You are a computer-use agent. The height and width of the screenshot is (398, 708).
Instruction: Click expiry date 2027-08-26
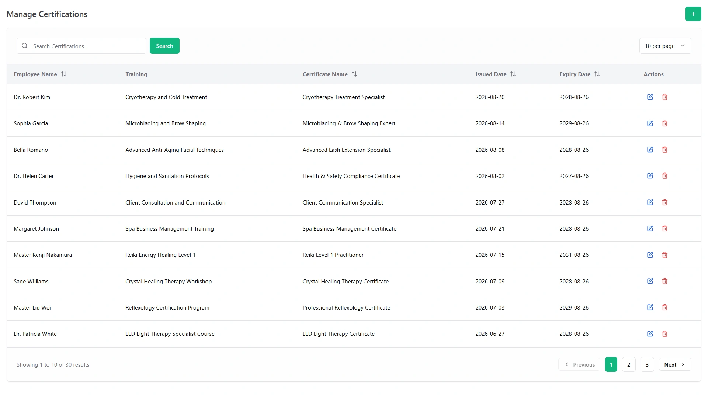point(574,176)
